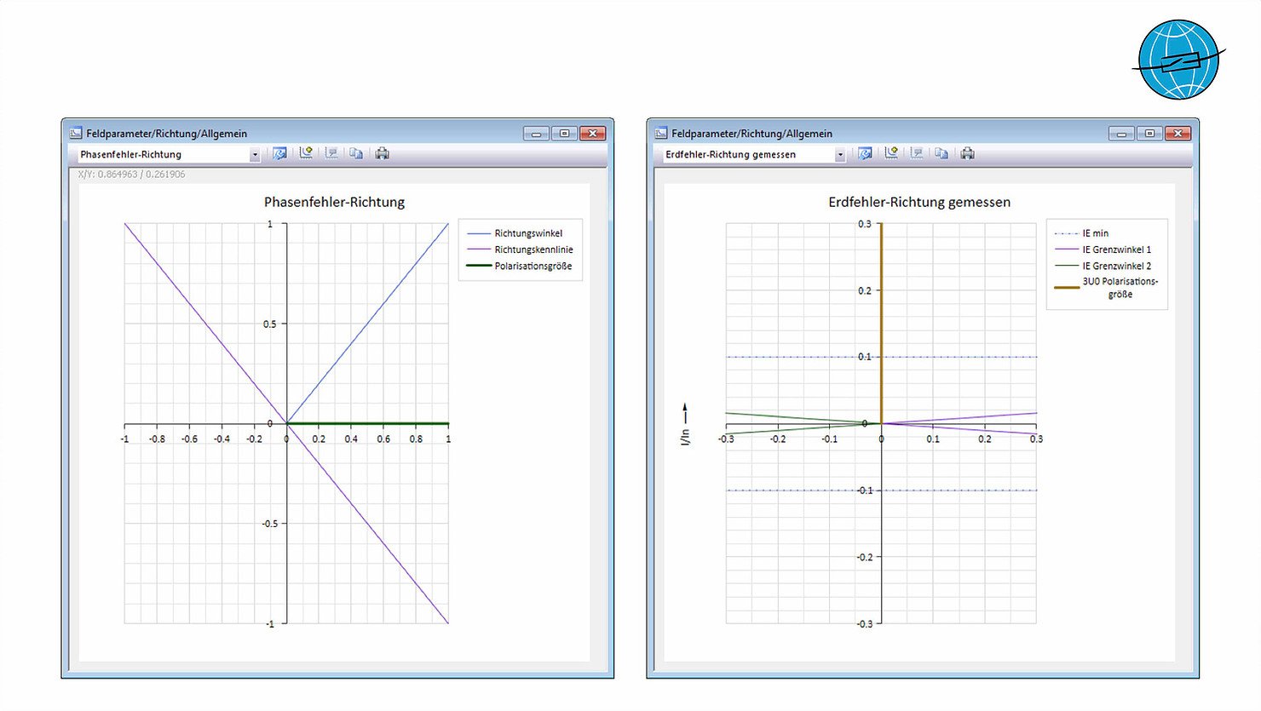Click the print icon in the Phasenfehler-Richtung window
The image size is (1261, 711).
point(382,153)
